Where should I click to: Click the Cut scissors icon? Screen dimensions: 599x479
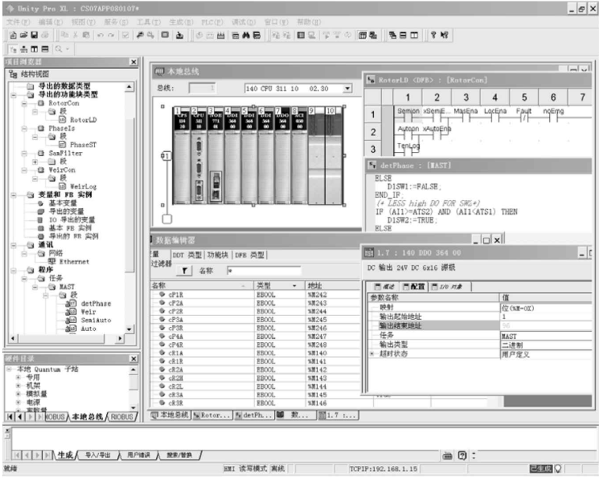[75, 35]
